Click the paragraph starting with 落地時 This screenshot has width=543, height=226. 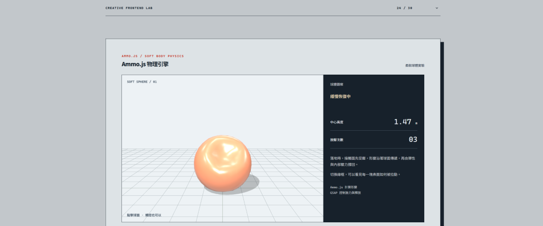click(373, 161)
